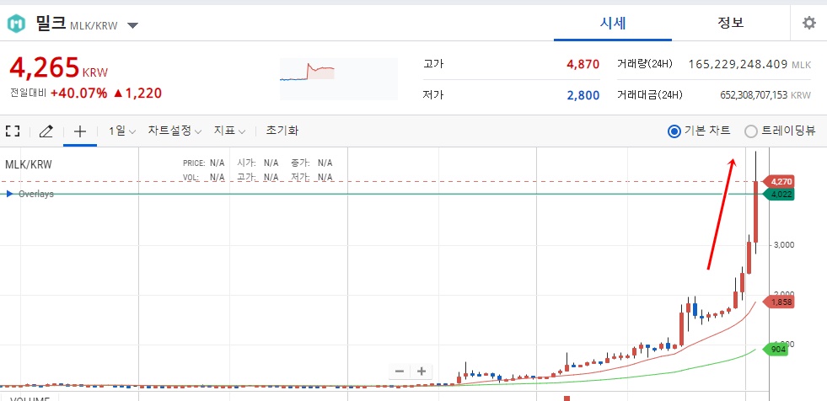The image size is (827, 401).
Task: Click the 거래대금(24H) label
Action: point(650,95)
